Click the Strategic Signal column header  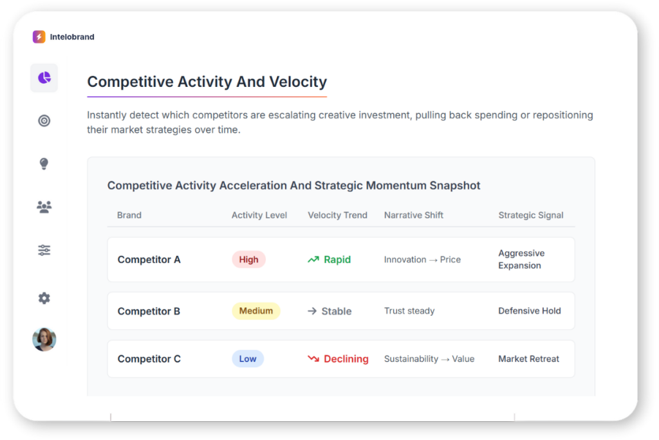click(x=530, y=215)
